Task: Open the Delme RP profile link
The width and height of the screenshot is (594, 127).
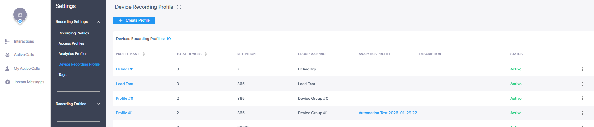Action: tap(124, 69)
